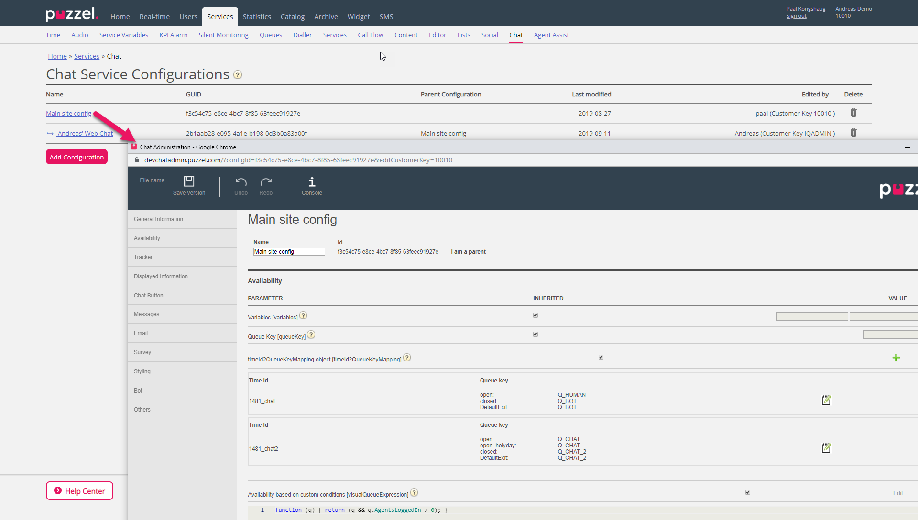918x520 pixels.
Task: Click the Undo arrow icon
Action: coord(241,182)
